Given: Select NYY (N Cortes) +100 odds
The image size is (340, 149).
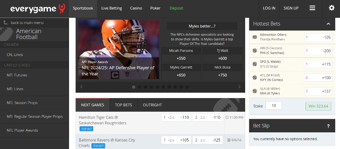Looking at the screenshot, I should click(318, 78).
